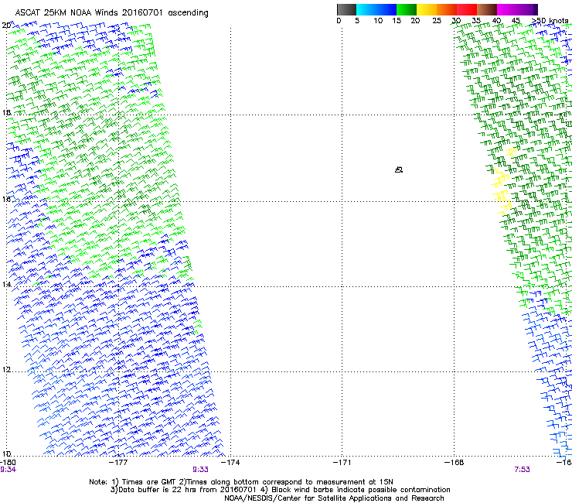Image resolution: width=572 pixels, height=503 pixels.
Task: Click the longitude label '-171'
Action: (342, 463)
